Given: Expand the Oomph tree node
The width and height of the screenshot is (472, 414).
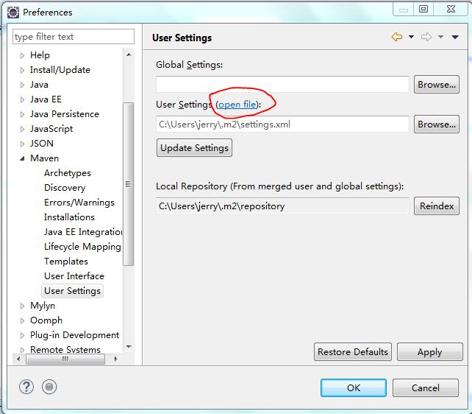Looking at the screenshot, I should (22, 321).
